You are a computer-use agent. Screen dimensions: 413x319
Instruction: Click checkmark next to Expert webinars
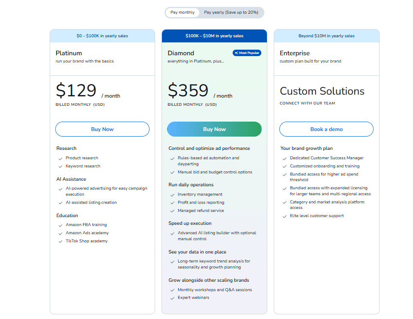(x=172, y=298)
